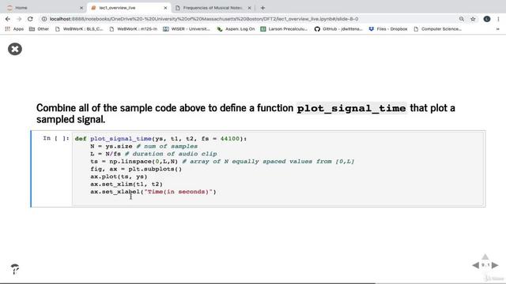
Task: Open the Chrome three-dot menu
Action: point(499,19)
